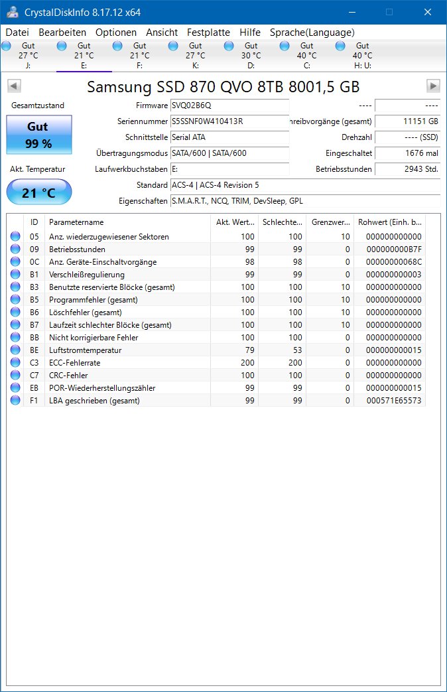447x692 pixels.
Task: Click status orb of attribute B7 row
Action: pyautogui.click(x=15, y=324)
